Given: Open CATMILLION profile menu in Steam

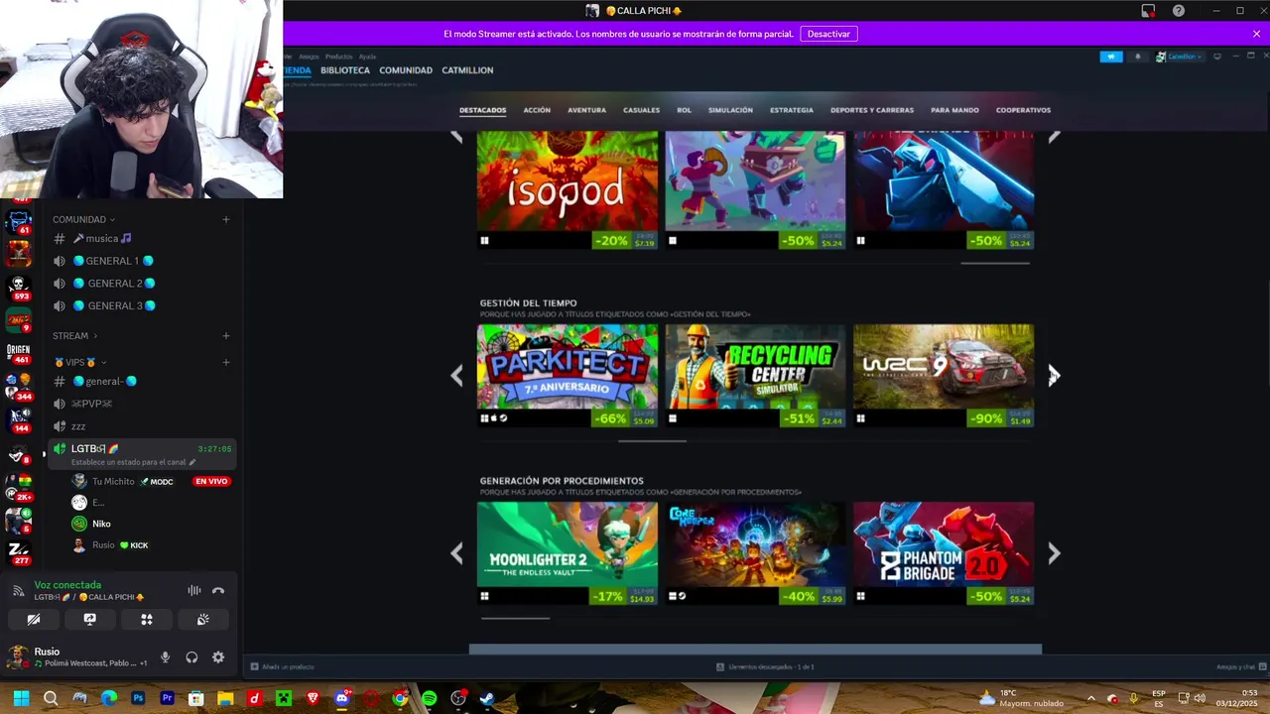Looking at the screenshot, I should pyautogui.click(x=467, y=70).
